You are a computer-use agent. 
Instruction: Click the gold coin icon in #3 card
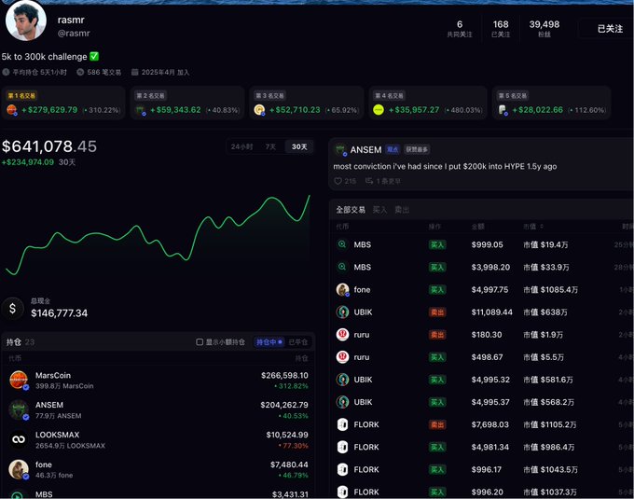pyautogui.click(x=259, y=109)
